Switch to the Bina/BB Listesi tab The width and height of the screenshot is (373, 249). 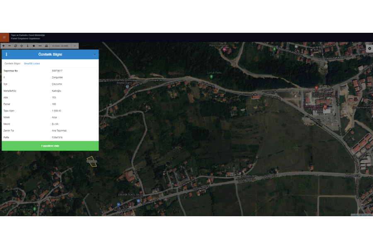pyautogui.click(x=32, y=63)
